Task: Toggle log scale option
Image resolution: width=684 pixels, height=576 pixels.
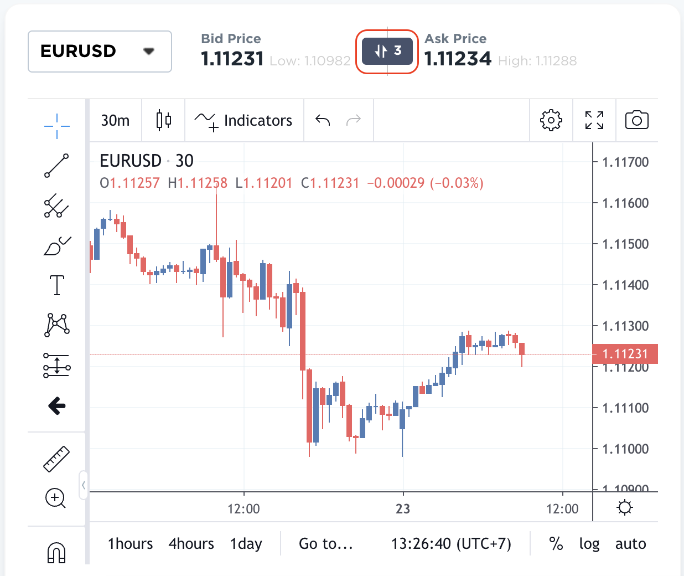Action: [x=589, y=544]
